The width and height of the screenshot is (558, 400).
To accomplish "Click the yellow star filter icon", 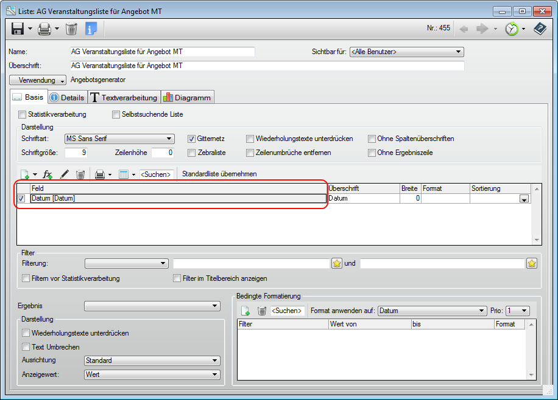I will [x=337, y=263].
